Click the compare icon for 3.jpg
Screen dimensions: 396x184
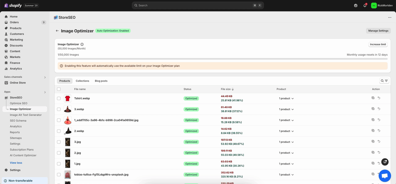click(x=373, y=142)
